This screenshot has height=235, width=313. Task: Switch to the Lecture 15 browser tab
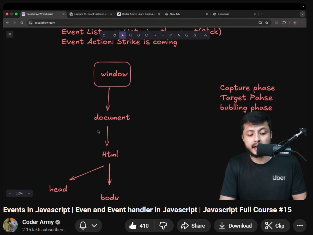87,14
